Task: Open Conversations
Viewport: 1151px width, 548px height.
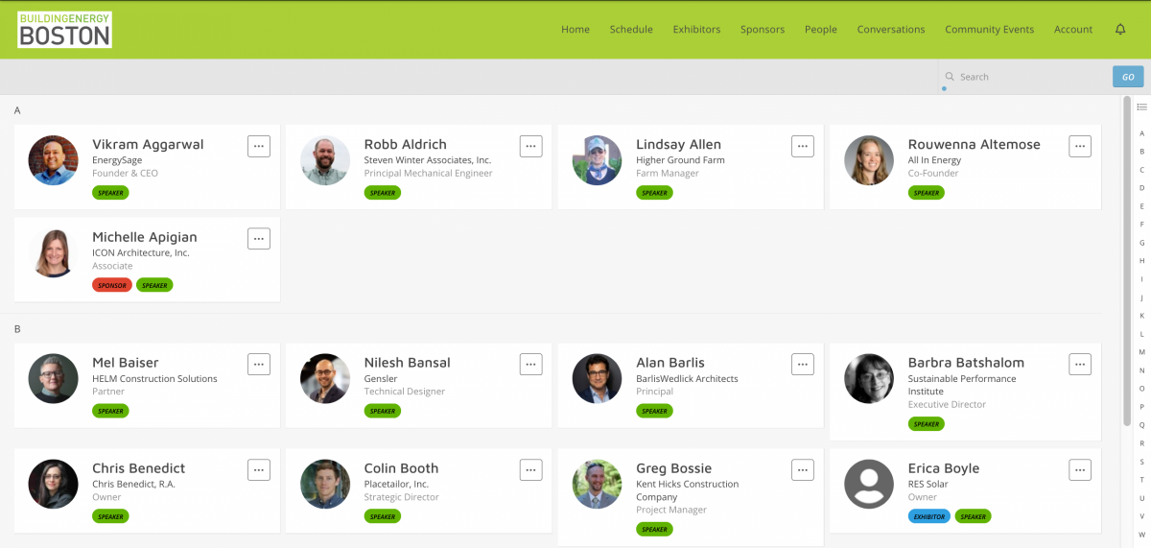Action: coord(891,29)
